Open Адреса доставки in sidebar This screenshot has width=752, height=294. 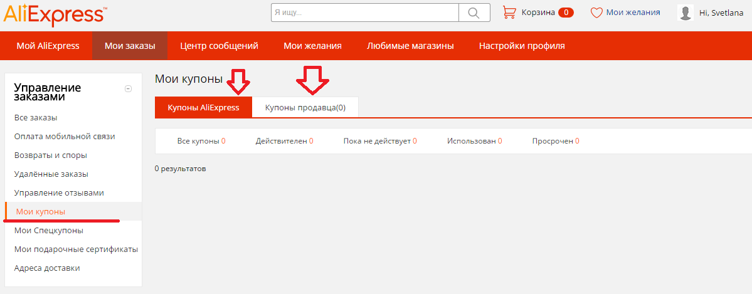tap(47, 268)
